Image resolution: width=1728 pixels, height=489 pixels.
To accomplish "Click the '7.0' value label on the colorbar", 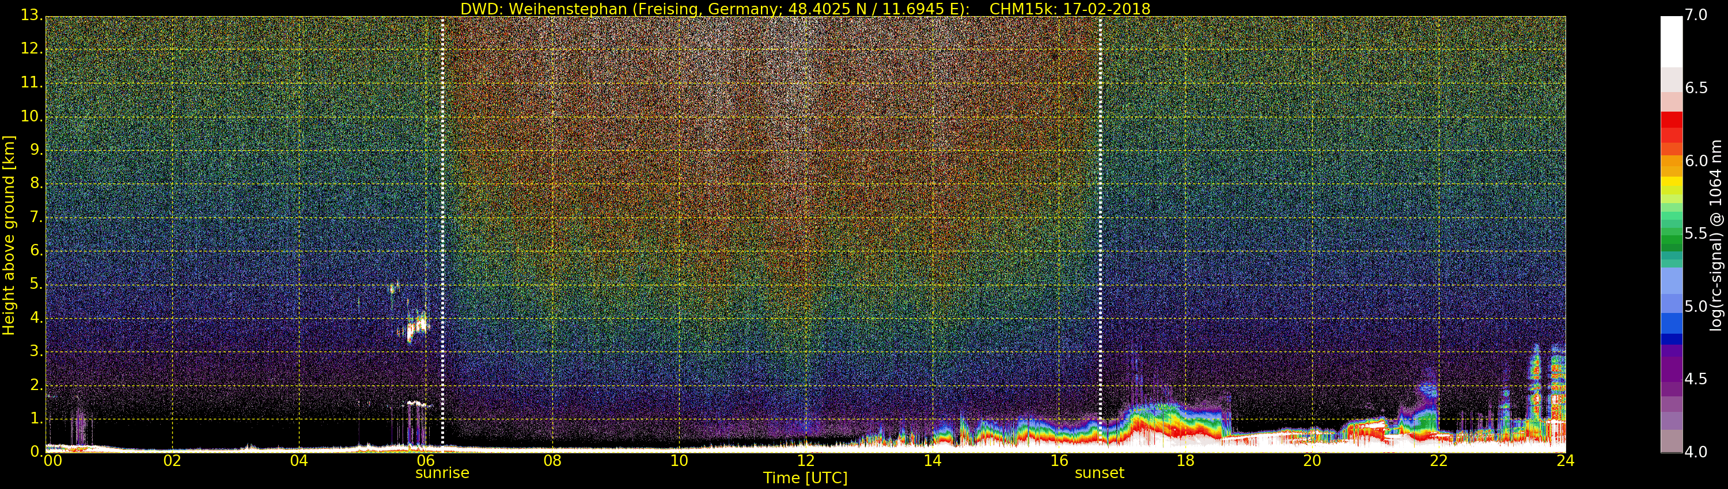I will [x=1696, y=15].
